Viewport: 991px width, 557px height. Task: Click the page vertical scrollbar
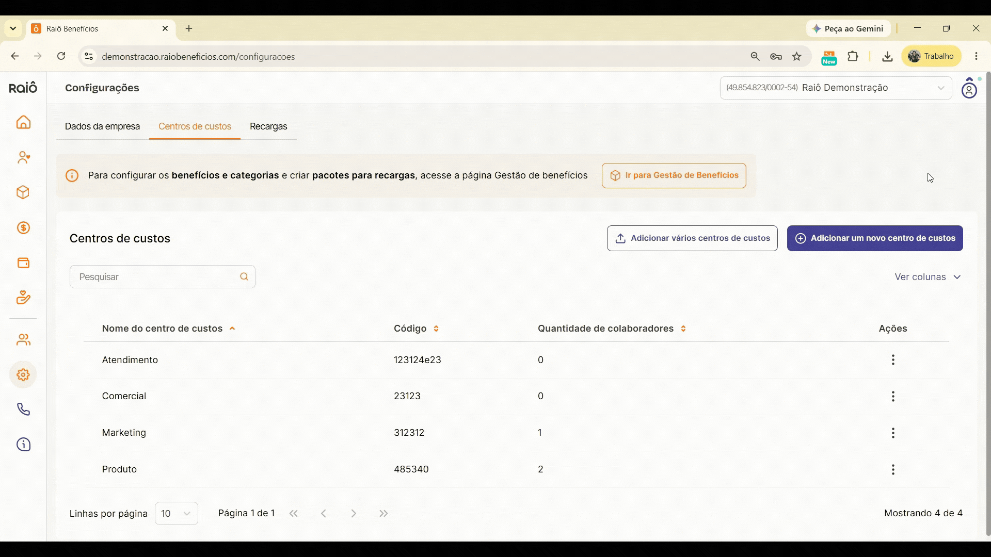[x=988, y=304]
